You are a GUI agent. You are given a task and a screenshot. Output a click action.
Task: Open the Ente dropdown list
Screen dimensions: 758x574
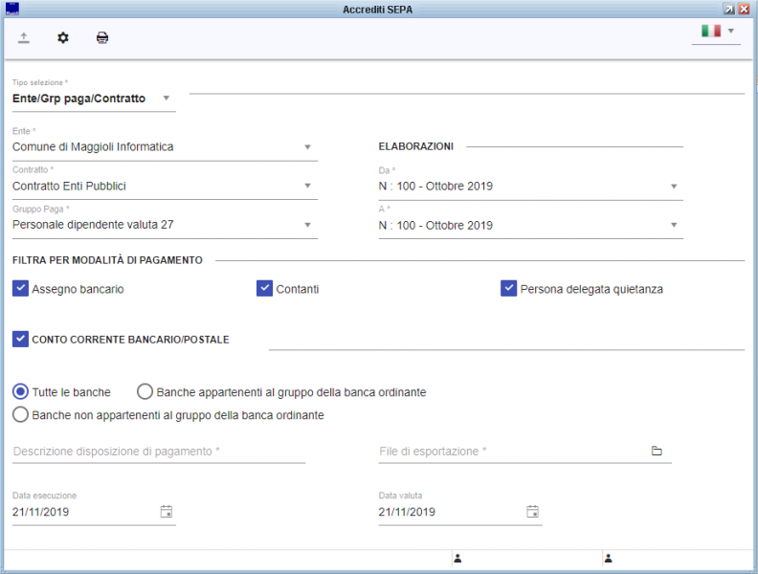tap(307, 147)
